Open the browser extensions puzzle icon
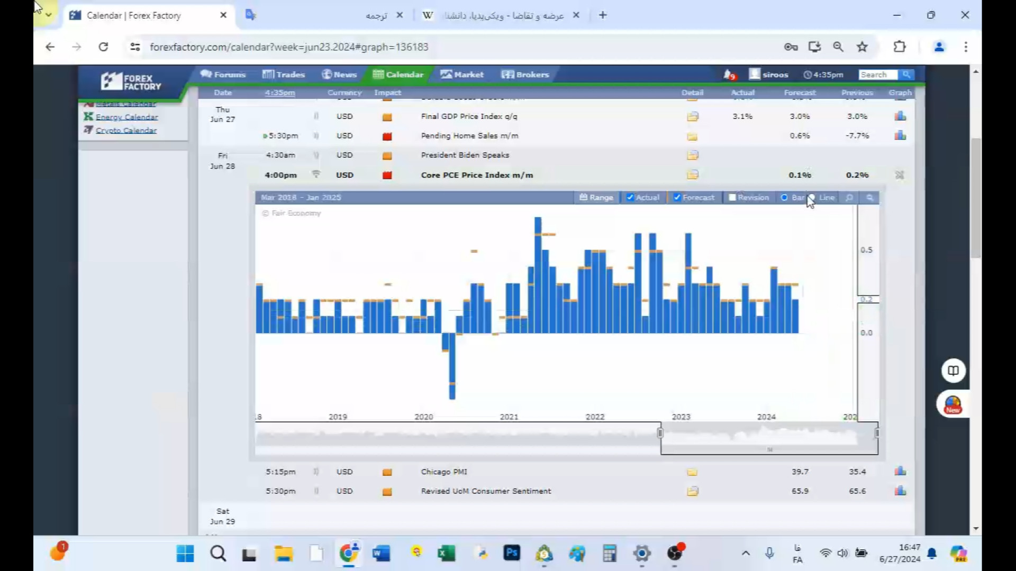The image size is (1016, 571). pyautogui.click(x=900, y=47)
